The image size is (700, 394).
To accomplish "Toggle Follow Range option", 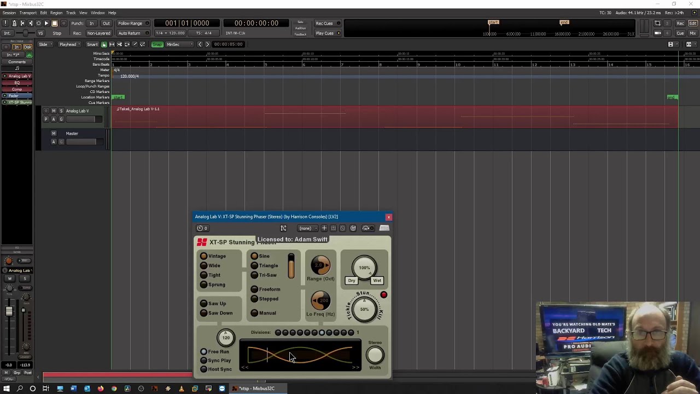I will [x=133, y=24].
